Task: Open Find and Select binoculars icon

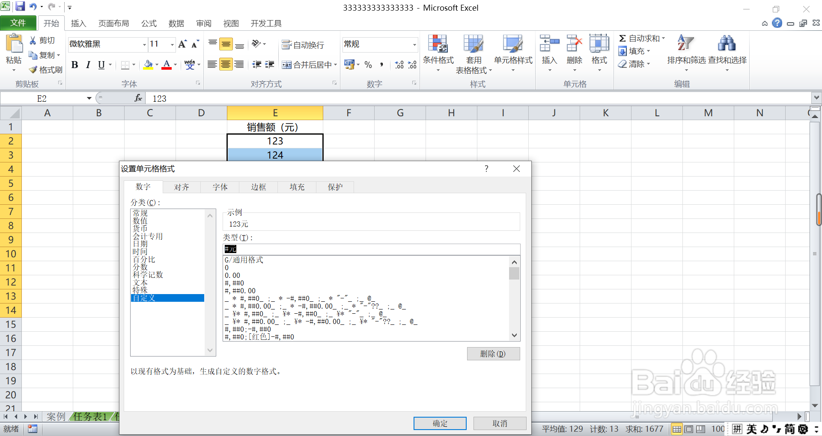Action: click(x=727, y=43)
